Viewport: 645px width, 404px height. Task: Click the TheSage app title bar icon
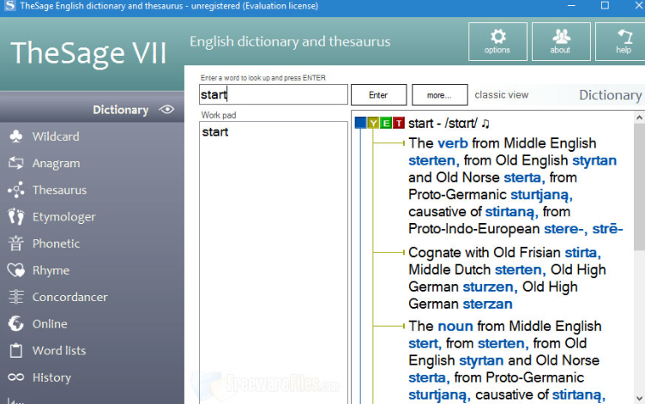[9, 5]
